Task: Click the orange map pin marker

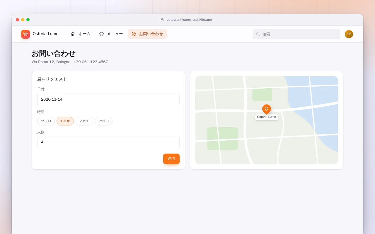Action: [x=267, y=109]
